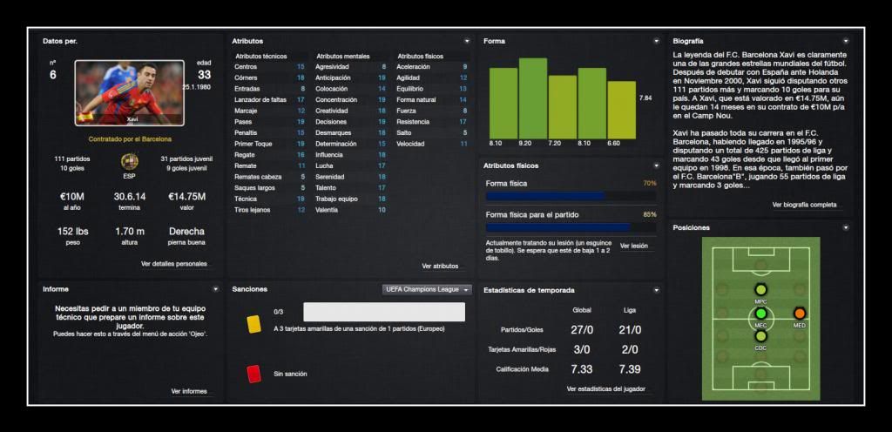Click the Velocidad attribute row
Screen dimensions: 892x432
[432, 144]
